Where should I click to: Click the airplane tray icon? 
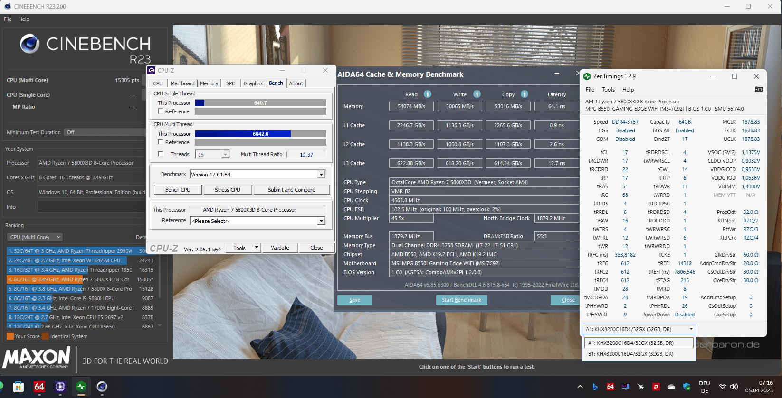click(x=641, y=387)
